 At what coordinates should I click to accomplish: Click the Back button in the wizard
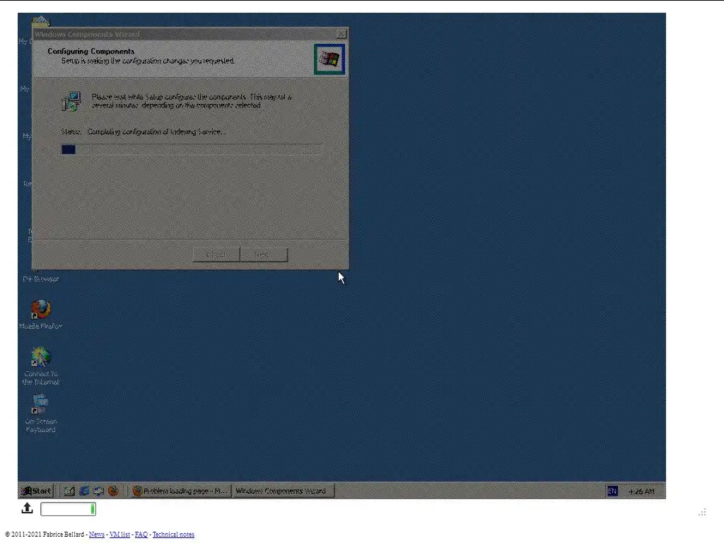point(216,255)
